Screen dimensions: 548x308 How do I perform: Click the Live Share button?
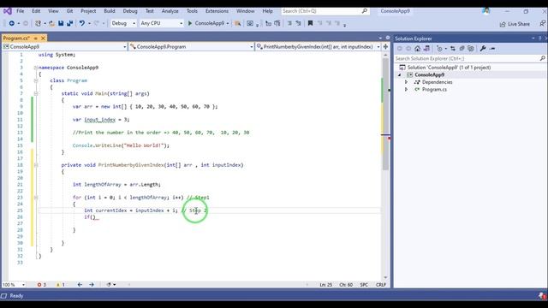coord(515,24)
